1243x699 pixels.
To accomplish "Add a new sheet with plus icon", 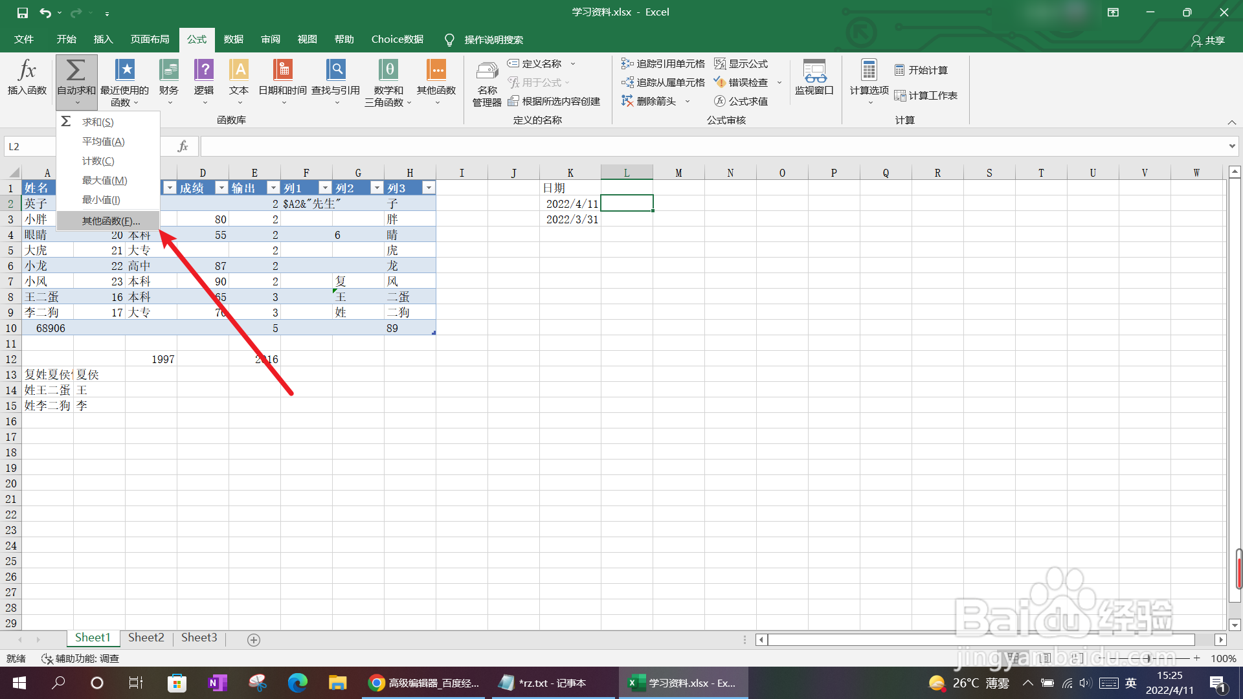I will pos(254,639).
